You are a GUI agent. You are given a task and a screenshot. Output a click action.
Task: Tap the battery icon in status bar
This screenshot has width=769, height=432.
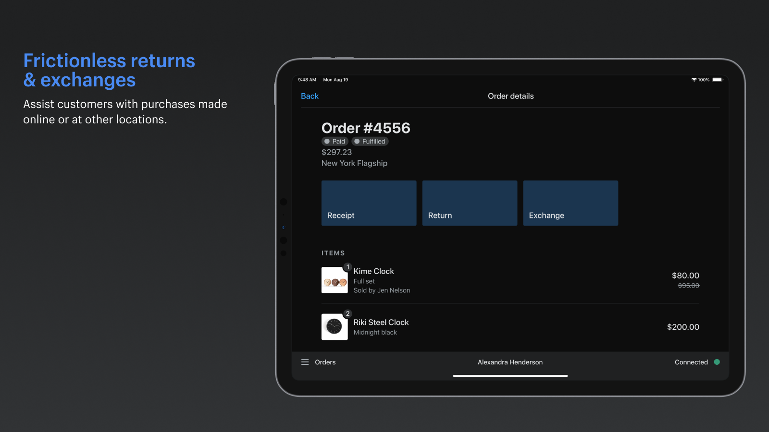click(718, 80)
